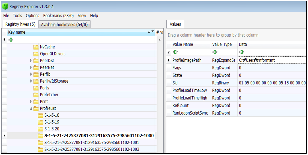The image size is (308, 155).
Task: Expand the PerHwIdStorage key
Action: tap(31, 81)
